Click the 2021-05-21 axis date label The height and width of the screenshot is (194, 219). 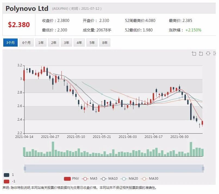coord(102,137)
